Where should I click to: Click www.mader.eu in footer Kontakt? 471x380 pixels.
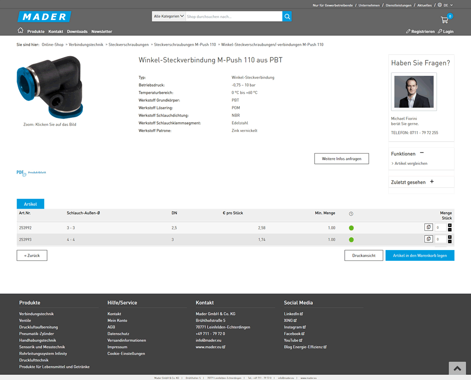click(x=211, y=347)
